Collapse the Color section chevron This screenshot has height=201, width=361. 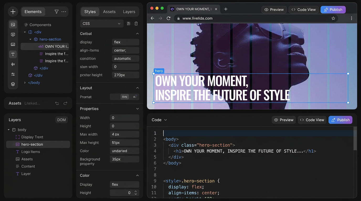click(137, 176)
